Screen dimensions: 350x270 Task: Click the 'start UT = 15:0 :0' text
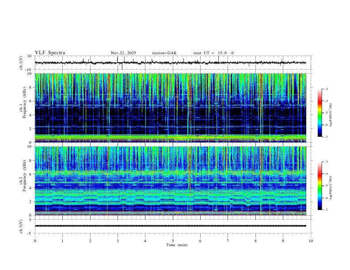coord(213,53)
